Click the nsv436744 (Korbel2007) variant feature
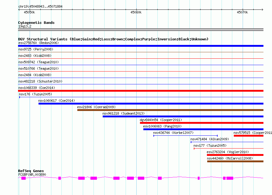Screen dimensions: 272x195 pyautogui.click(x=185, y=136)
